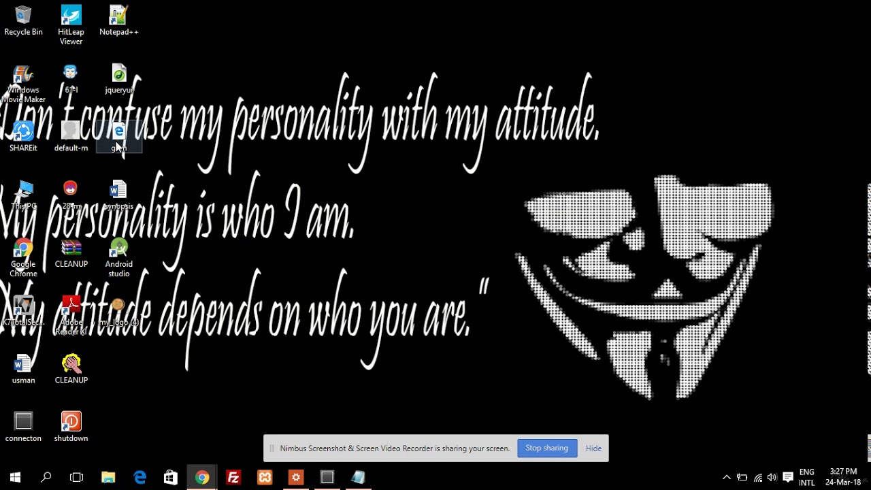Select the synopsis Word document icon
This screenshot has height=490, width=871.
[x=119, y=195]
